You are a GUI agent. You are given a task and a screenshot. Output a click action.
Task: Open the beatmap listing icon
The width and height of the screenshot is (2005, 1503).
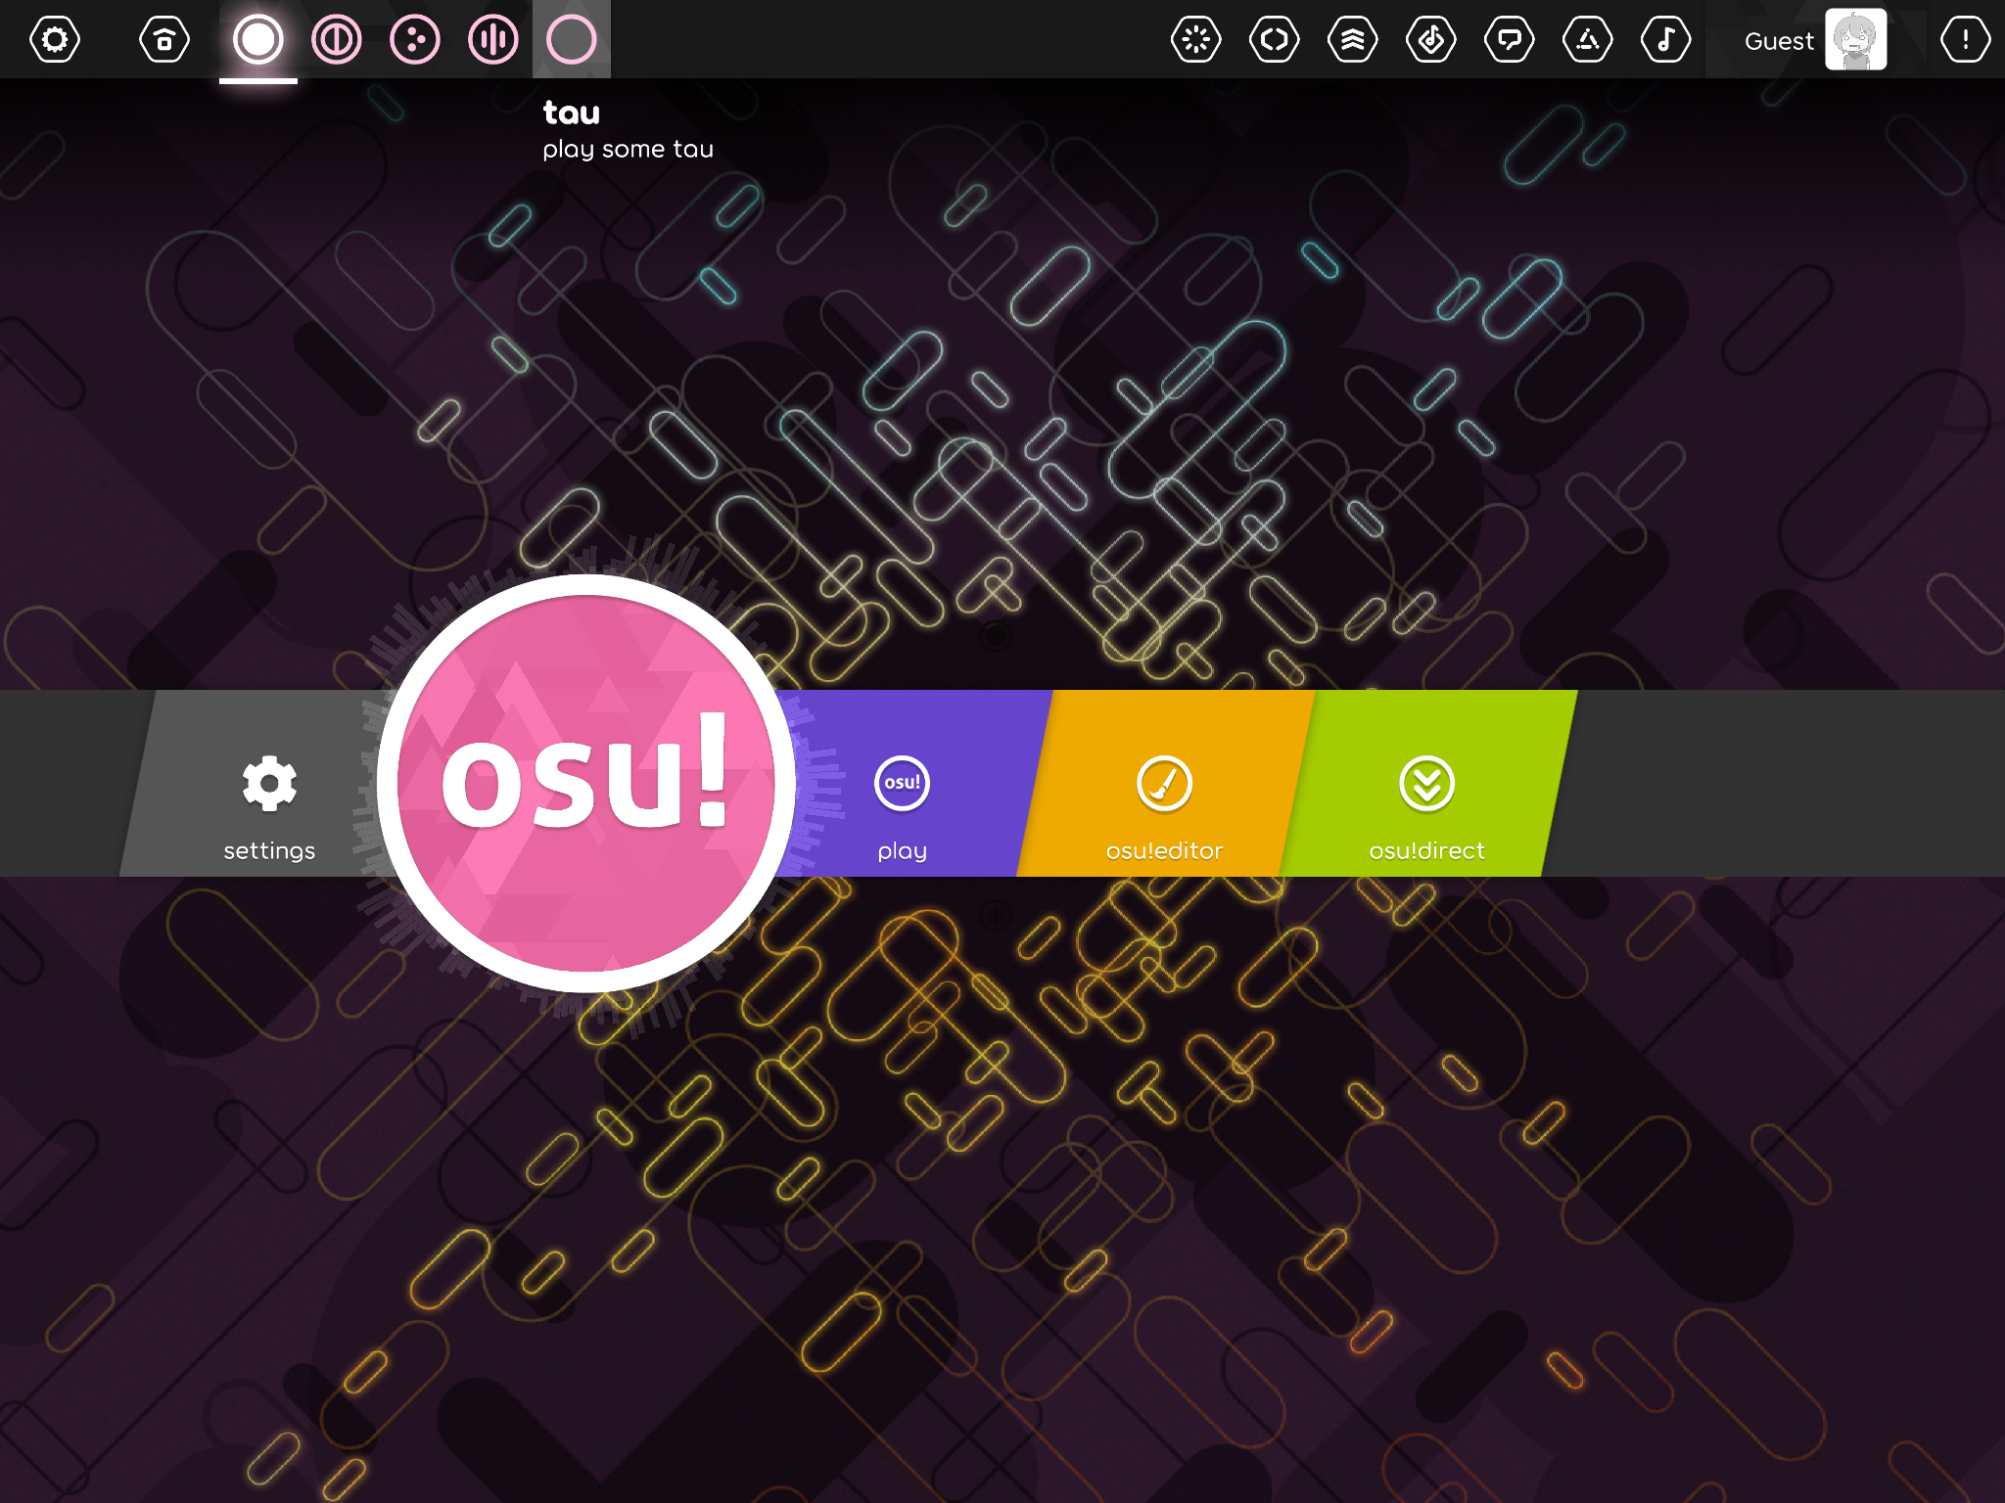[x=1431, y=39]
